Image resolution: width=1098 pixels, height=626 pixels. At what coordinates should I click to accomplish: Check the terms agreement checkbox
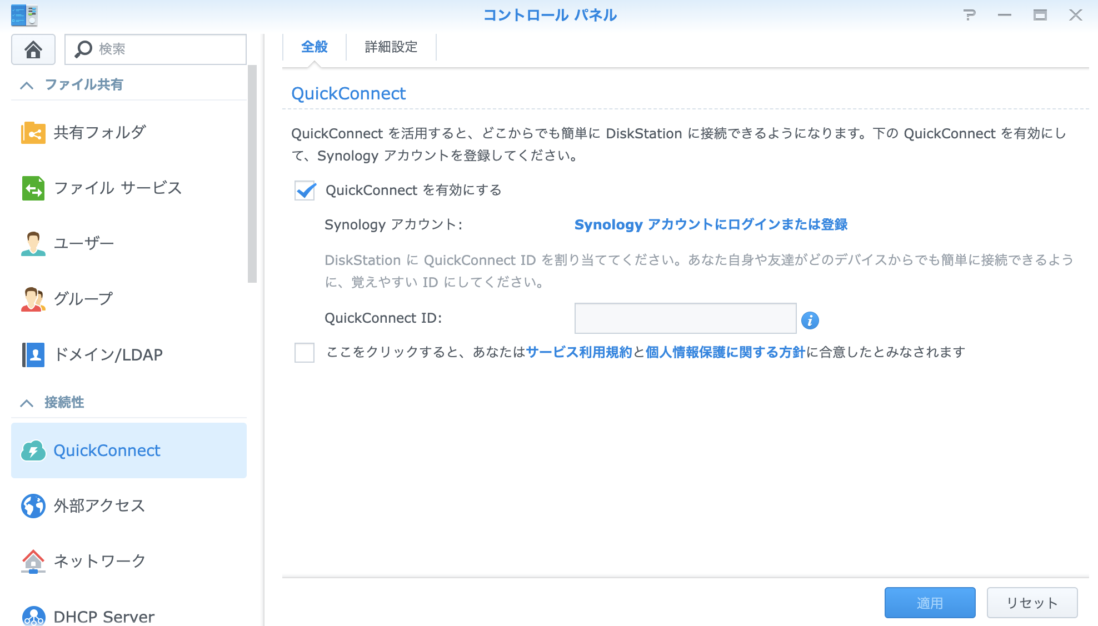click(x=305, y=353)
